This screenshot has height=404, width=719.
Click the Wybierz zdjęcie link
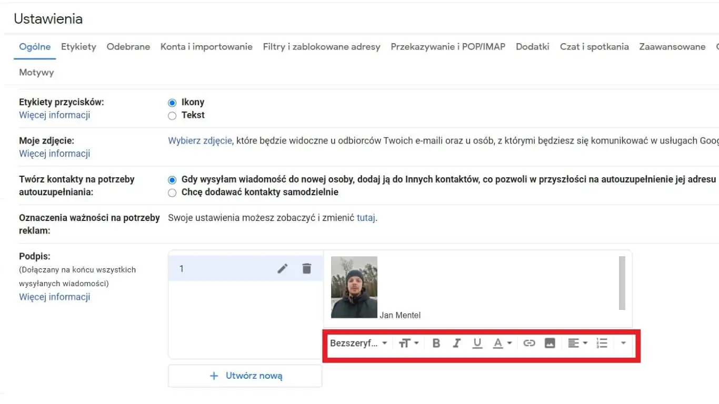click(200, 140)
